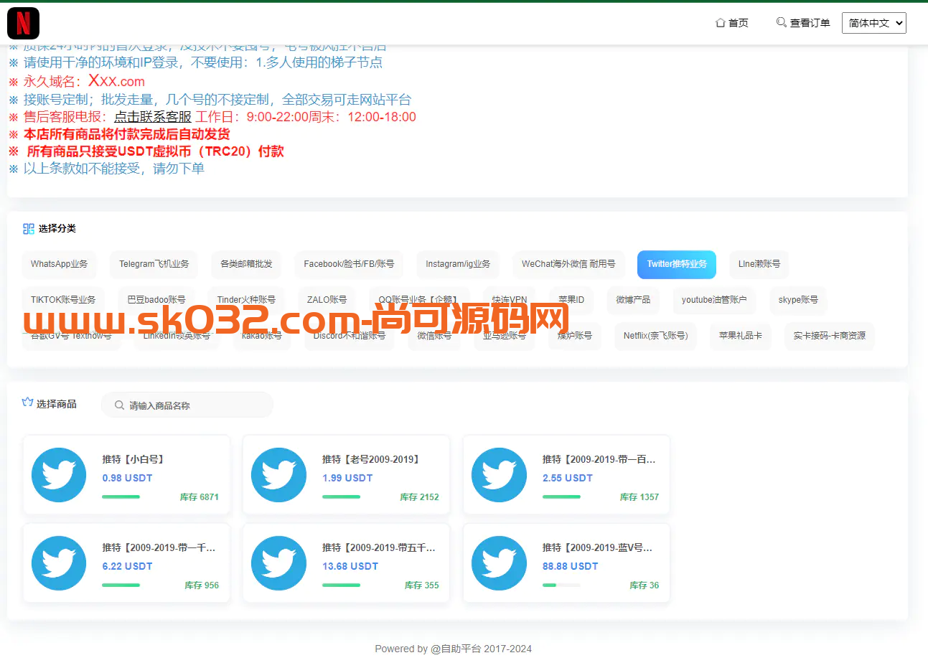Click the stock bar on the 库存 36 card
The height and width of the screenshot is (668, 928).
561,585
